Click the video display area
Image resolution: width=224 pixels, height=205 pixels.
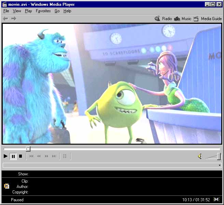coord(112,84)
